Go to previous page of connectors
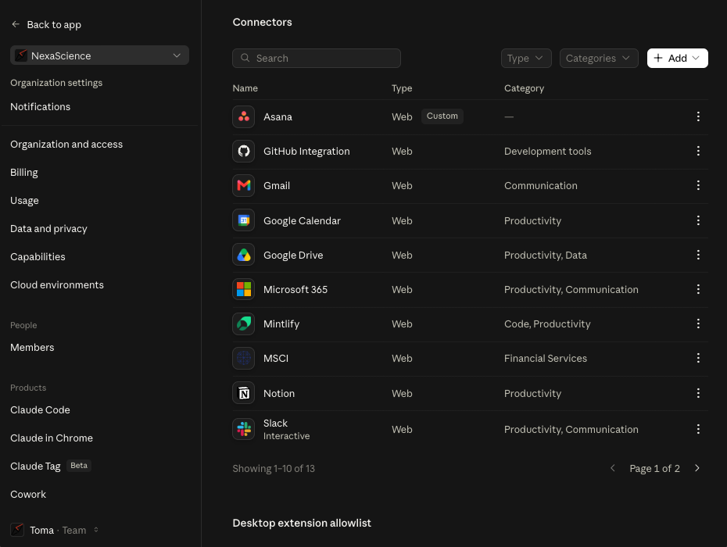The height and width of the screenshot is (547, 727). pos(613,468)
